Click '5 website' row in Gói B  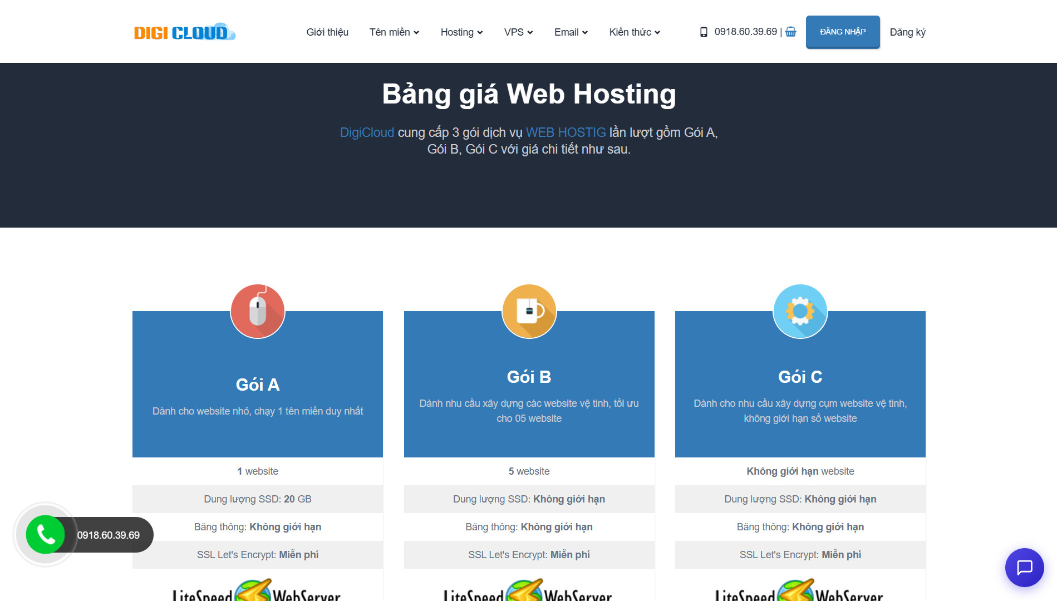click(529, 471)
